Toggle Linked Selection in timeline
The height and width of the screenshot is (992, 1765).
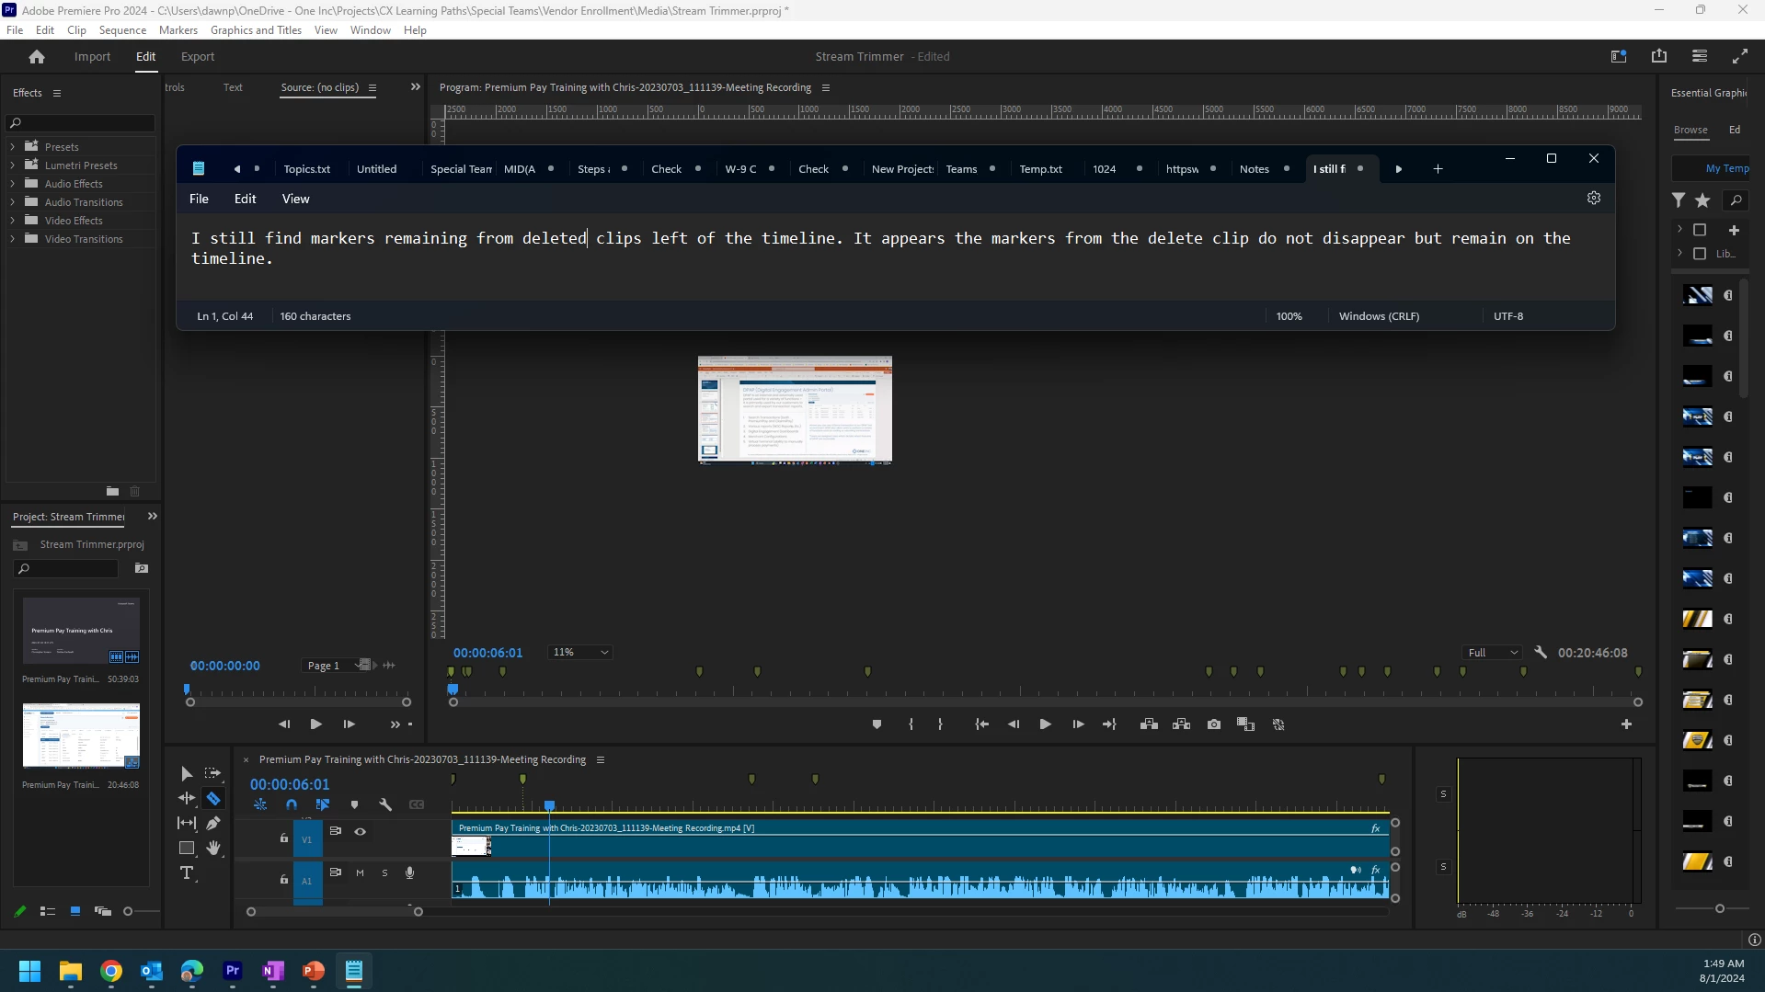(x=323, y=804)
